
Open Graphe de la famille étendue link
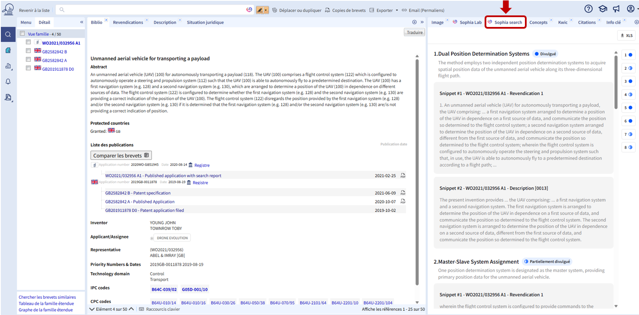click(46, 310)
